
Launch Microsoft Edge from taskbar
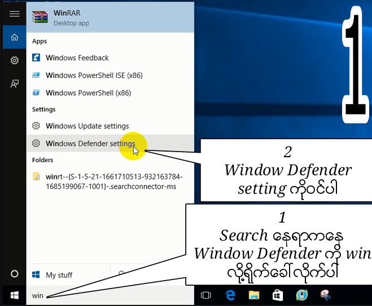point(230,295)
